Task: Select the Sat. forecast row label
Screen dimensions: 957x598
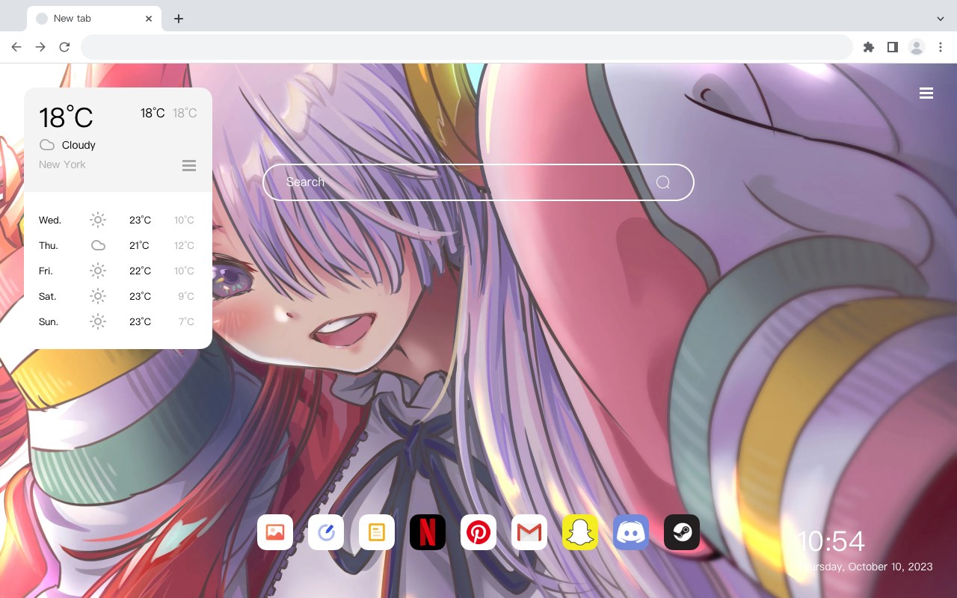Action: click(48, 296)
